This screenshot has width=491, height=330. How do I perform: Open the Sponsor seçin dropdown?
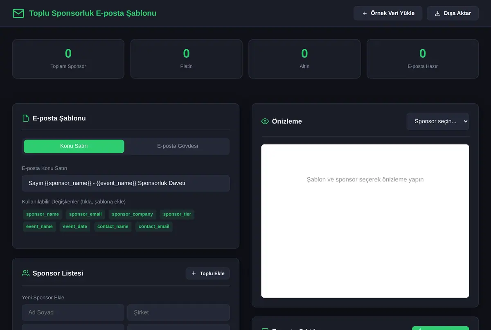(438, 121)
